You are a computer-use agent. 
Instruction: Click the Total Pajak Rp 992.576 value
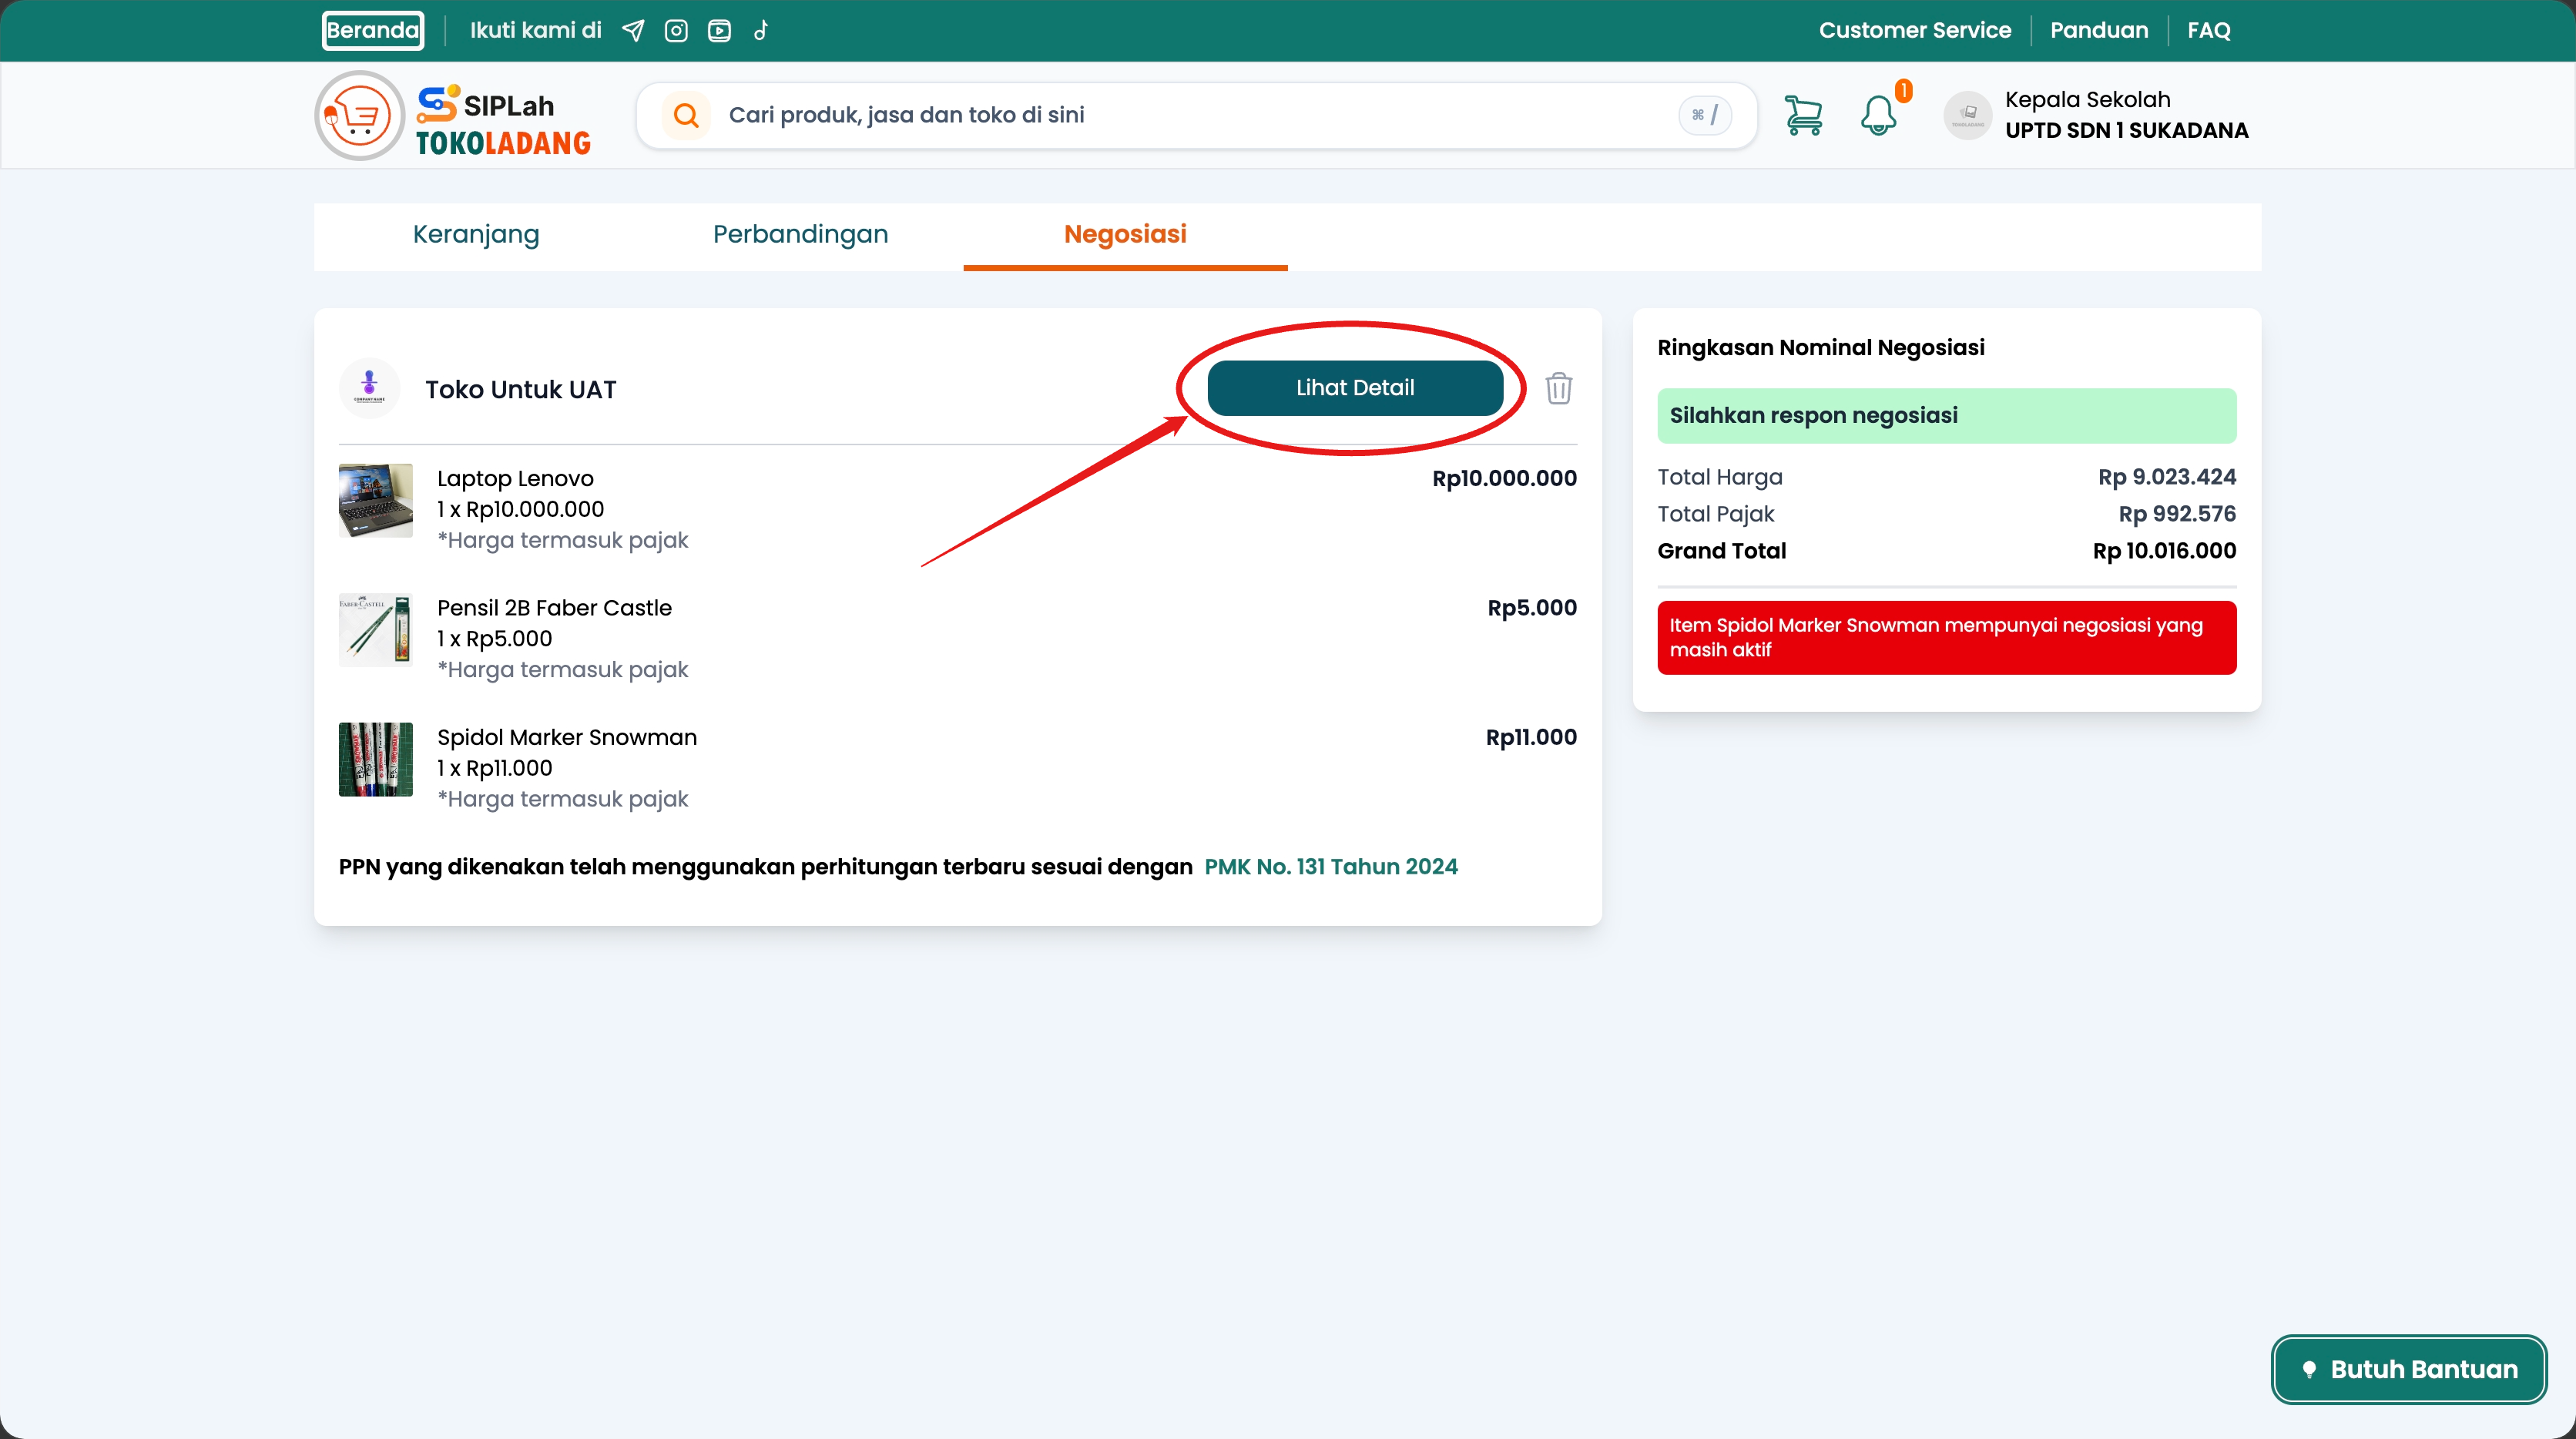pyautogui.click(x=2177, y=514)
